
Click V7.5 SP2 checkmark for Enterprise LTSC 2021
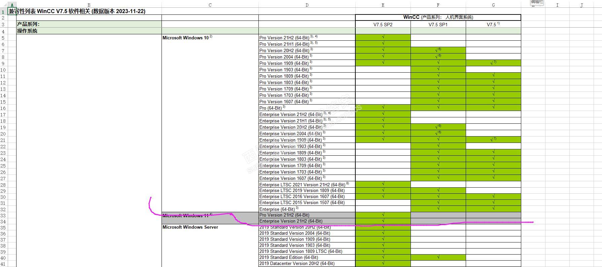[x=383, y=184]
